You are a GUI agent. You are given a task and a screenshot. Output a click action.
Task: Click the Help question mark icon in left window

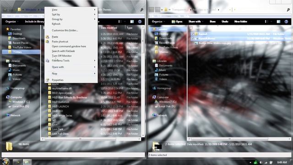click(x=140, y=22)
